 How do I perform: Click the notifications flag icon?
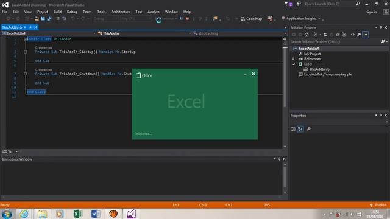pyautogui.click(x=288, y=4)
